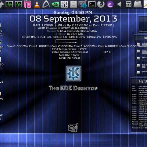Click the 'Core 5: 800Mhz' reading
Image resolution: width=147 pixels, height=147 pixels.
coord(131,46)
